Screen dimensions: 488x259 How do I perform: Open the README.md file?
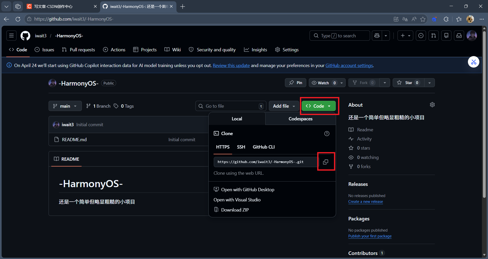point(74,140)
